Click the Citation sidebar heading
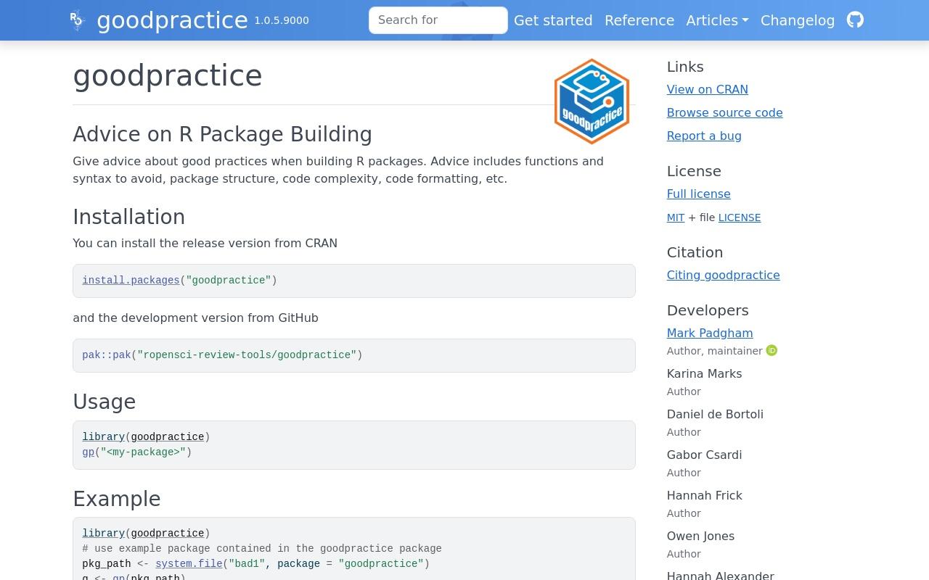The image size is (929, 580). pos(695,252)
